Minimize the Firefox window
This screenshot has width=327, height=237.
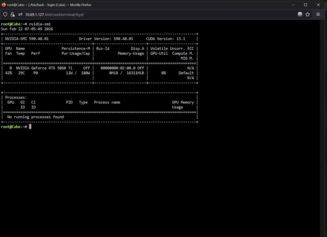tap(293, 5)
